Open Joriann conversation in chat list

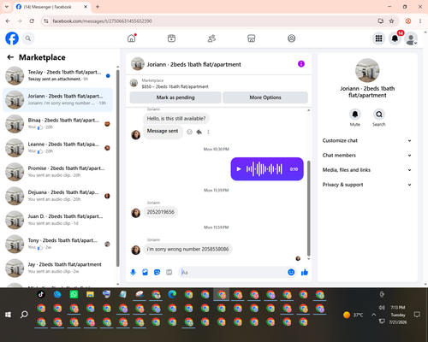coord(57,100)
